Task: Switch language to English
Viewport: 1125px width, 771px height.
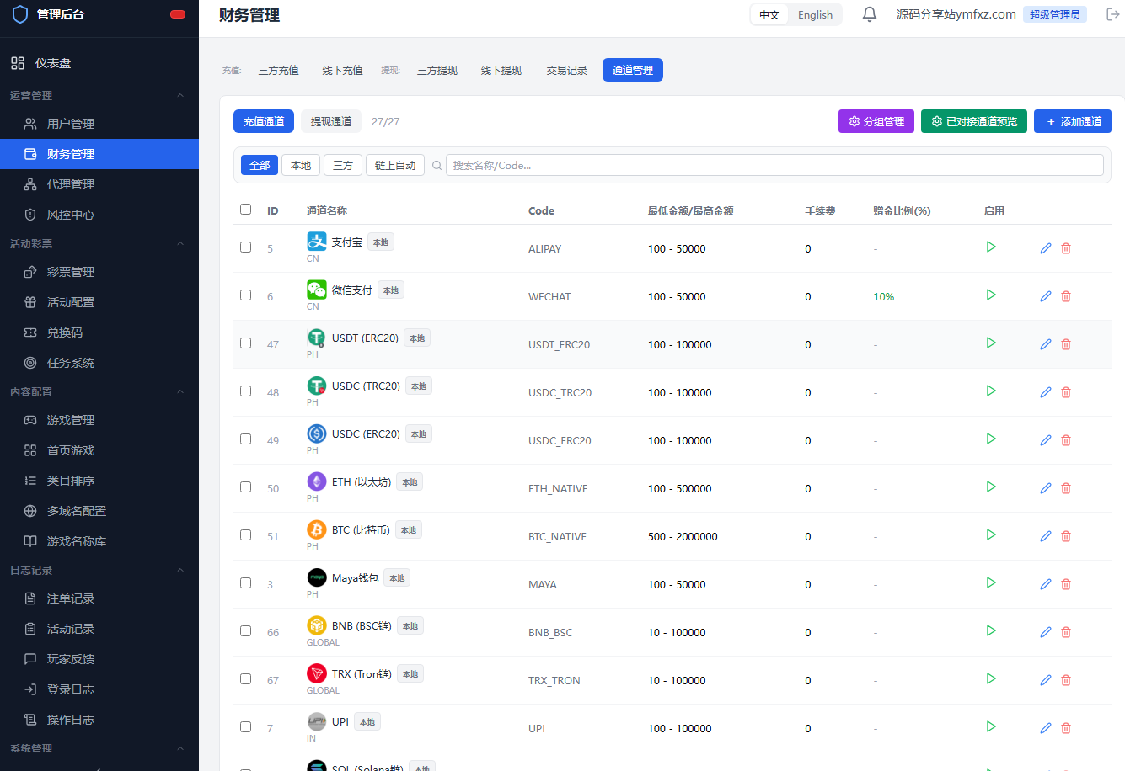Action: tap(815, 14)
